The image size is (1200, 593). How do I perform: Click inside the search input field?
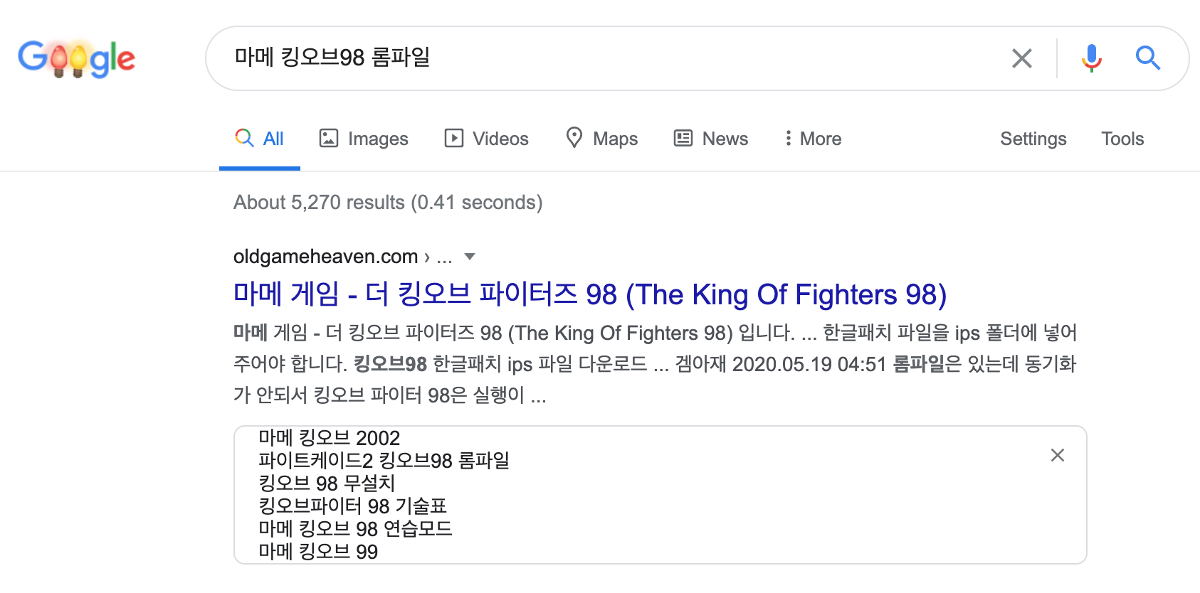569,58
